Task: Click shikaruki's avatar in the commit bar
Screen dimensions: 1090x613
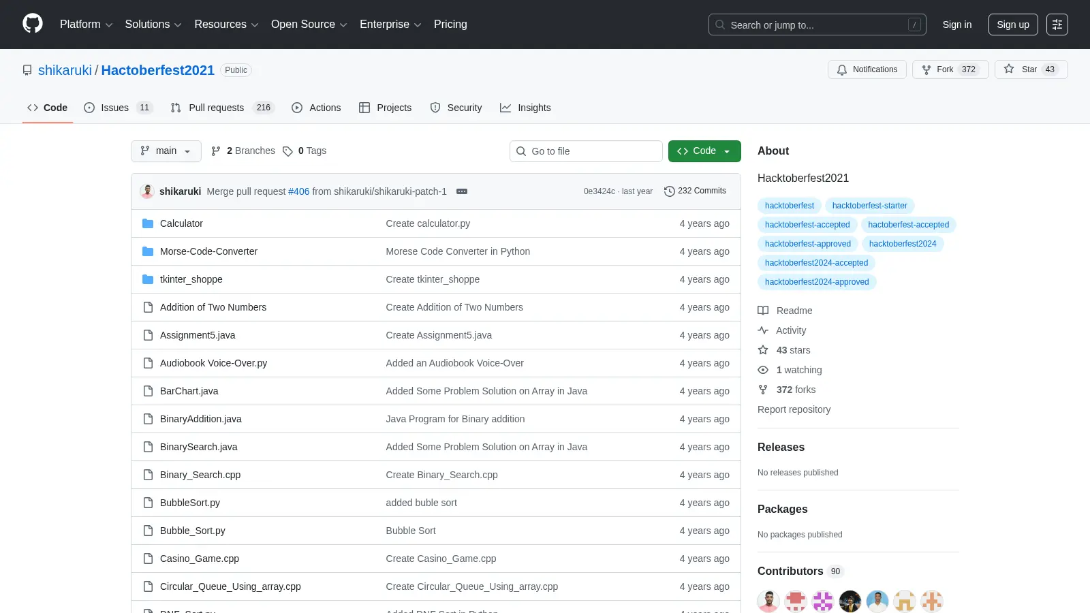Action: pos(147,191)
